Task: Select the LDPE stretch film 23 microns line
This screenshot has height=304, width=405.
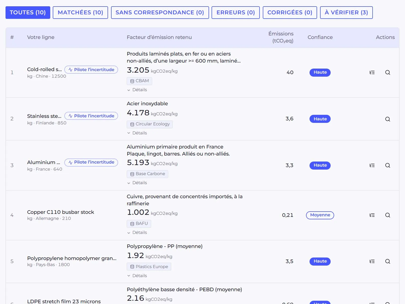Action: coord(64,301)
